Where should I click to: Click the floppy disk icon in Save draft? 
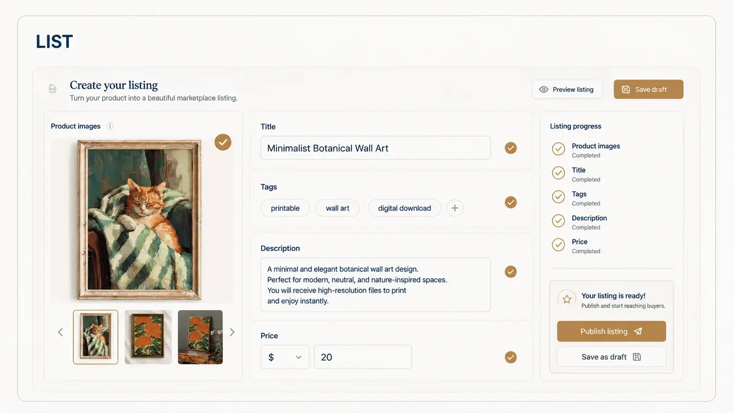625,90
